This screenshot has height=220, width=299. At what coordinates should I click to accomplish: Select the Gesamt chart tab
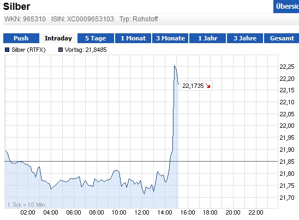point(282,38)
